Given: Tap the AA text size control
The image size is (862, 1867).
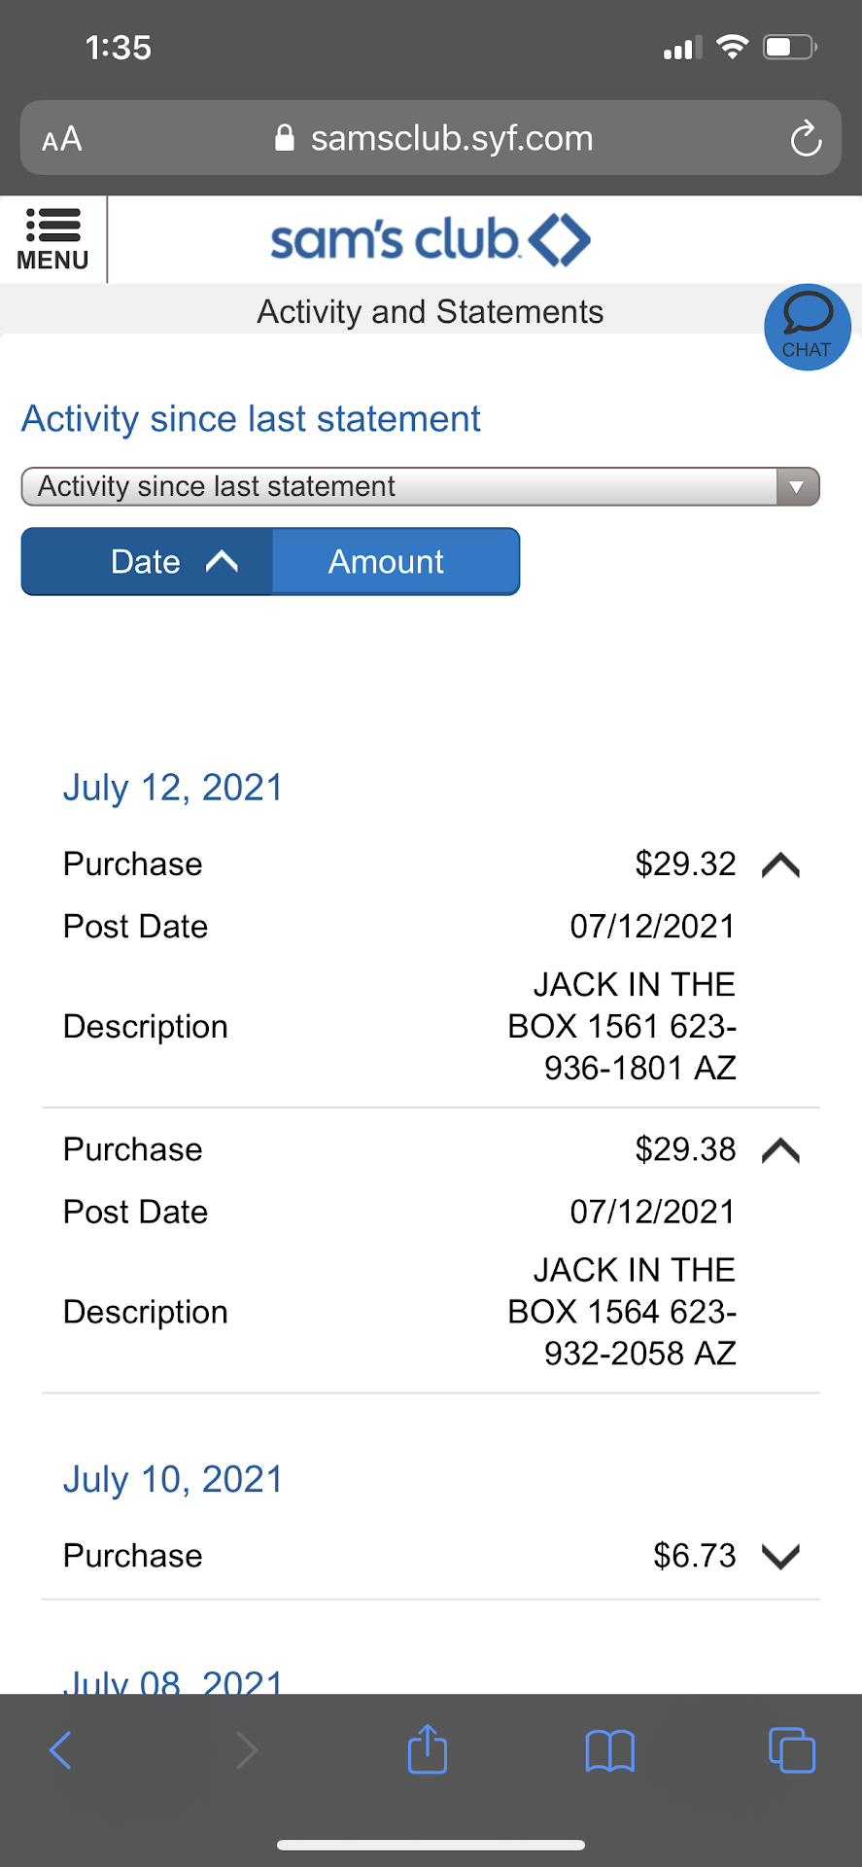Looking at the screenshot, I should coord(62,139).
